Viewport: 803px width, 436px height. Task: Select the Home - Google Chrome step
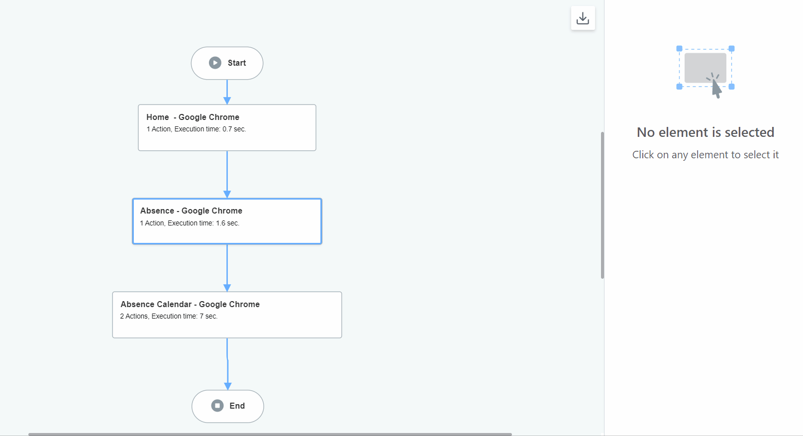(227, 127)
